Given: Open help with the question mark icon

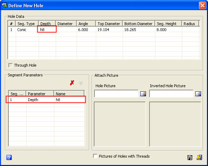Looking at the screenshot, I should (x=9, y=157).
